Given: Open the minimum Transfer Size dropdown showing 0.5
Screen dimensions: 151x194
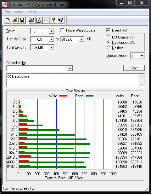Looking at the screenshot, I should point(51,39).
